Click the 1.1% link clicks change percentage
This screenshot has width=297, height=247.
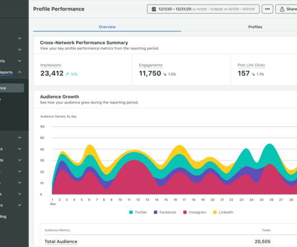pyautogui.click(x=260, y=74)
